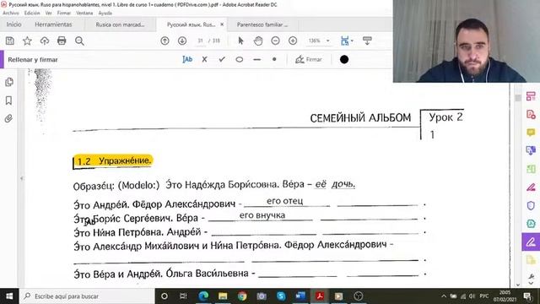The width and height of the screenshot is (540, 304).
Task: Click the 'его отец' filled text field
Action: (285, 201)
